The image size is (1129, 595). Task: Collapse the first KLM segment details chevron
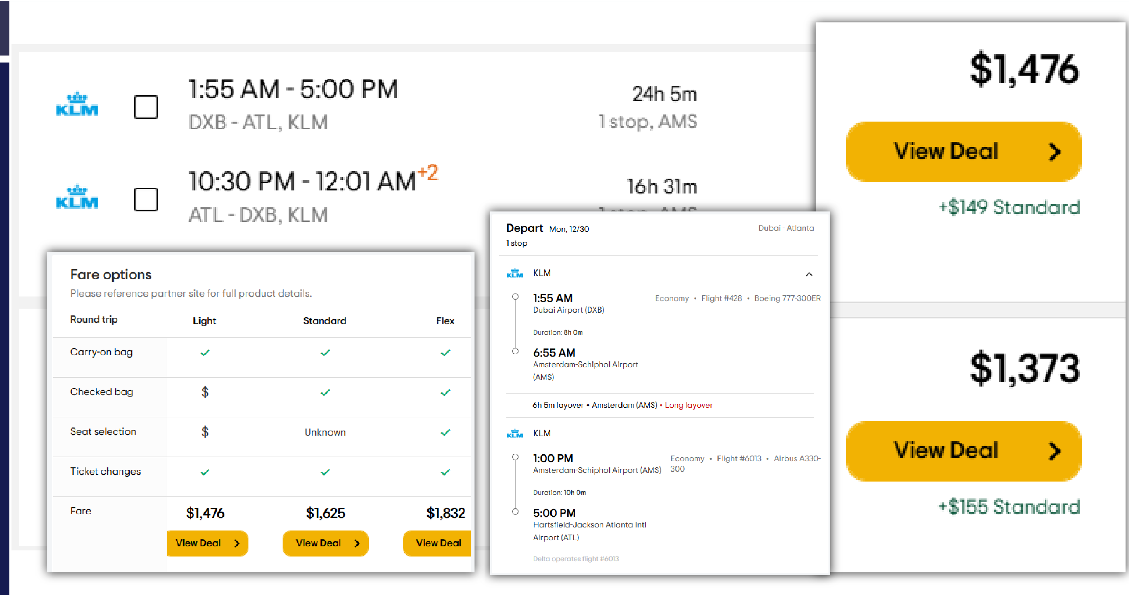tap(809, 275)
